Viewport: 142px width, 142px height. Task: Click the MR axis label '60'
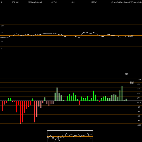[x=139, y=89]
